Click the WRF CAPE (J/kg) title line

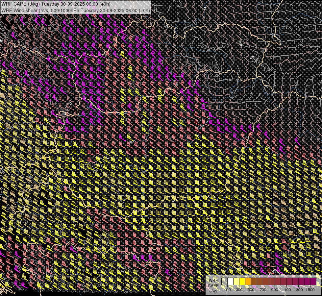[x=56, y=4]
